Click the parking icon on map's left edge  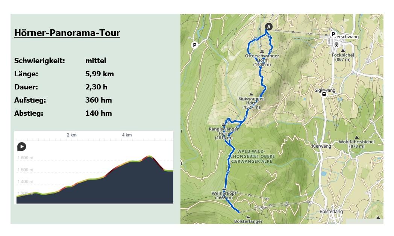(x=194, y=45)
